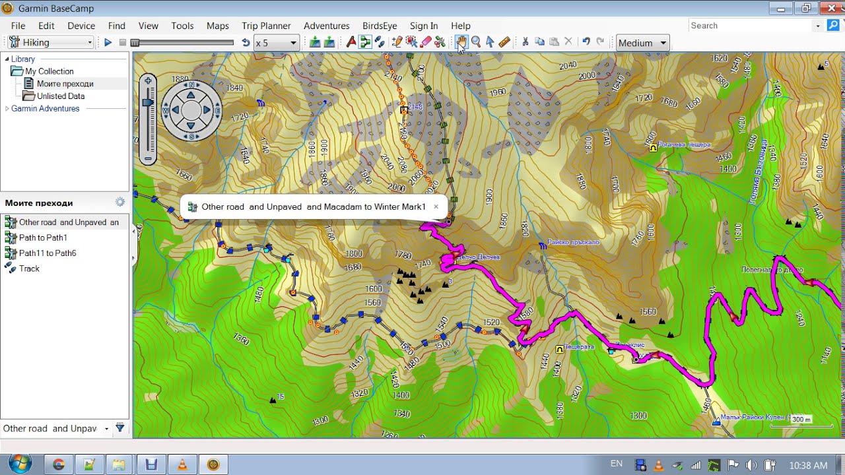This screenshot has height=475, width=845.
Task: Open the x 5 playback speed dropdown
Action: [x=277, y=43]
